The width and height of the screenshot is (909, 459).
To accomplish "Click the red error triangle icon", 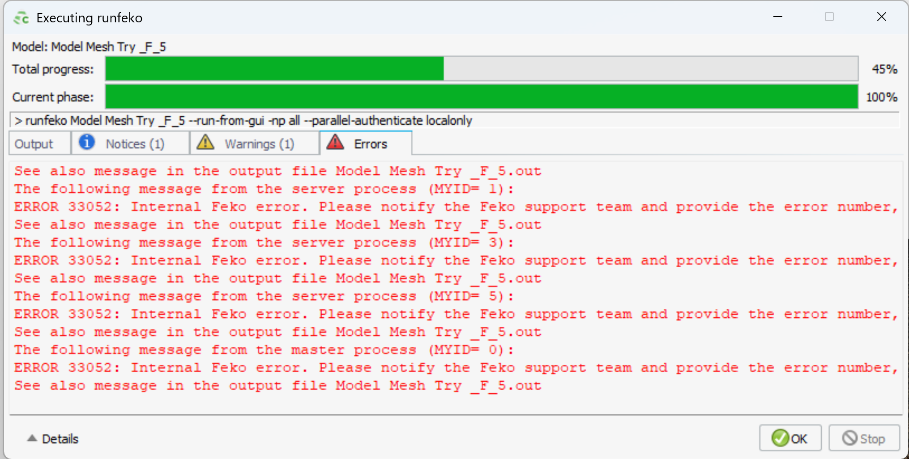I will (335, 142).
